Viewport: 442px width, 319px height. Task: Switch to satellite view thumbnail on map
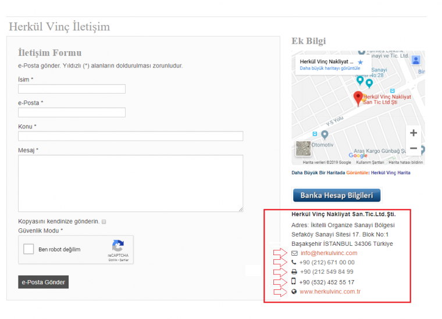point(304,148)
